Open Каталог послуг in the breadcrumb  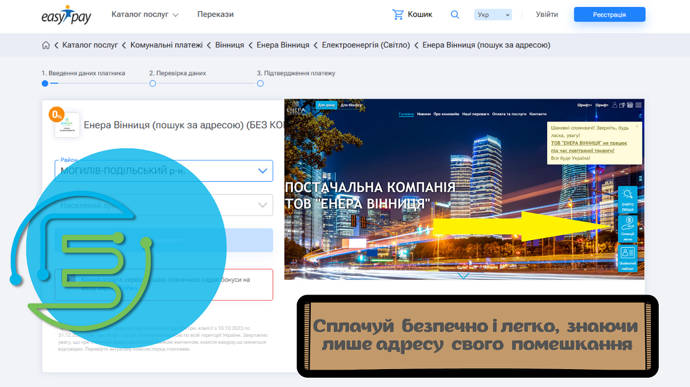coord(90,45)
